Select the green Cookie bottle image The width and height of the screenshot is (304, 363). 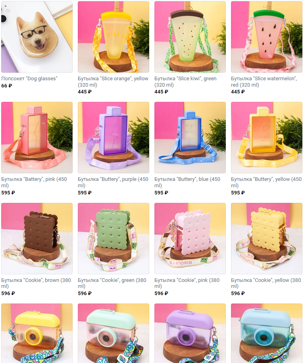[113, 238]
